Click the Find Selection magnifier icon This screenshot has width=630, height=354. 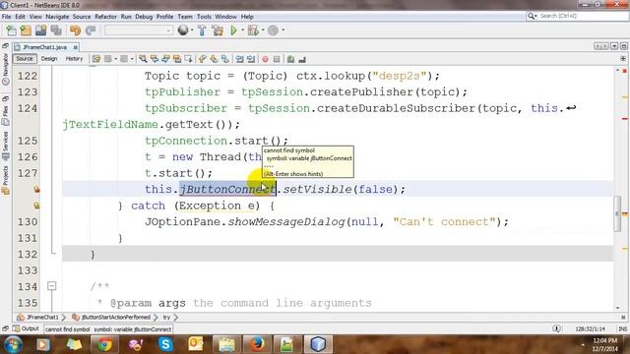click(143, 59)
